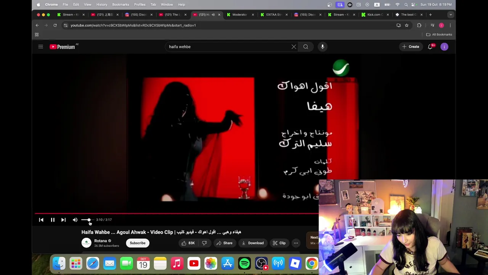The width and height of the screenshot is (488, 275).
Task: Open a new Chrome tab
Action: pos(430,15)
